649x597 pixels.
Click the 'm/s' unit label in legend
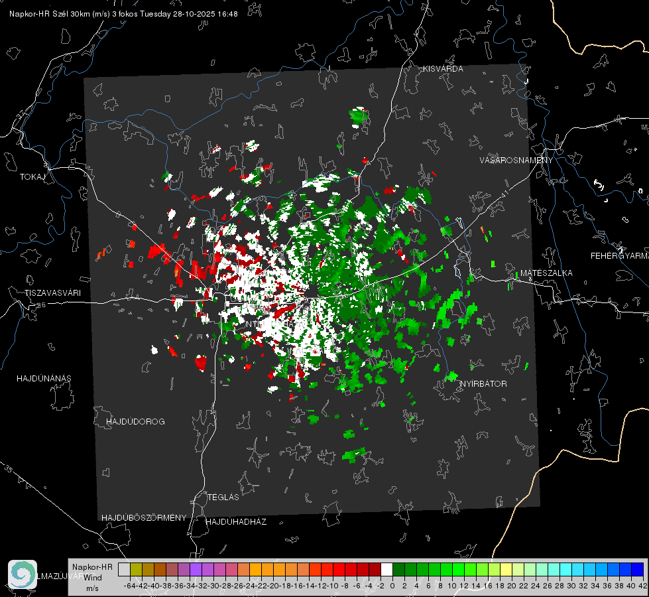click(x=92, y=588)
